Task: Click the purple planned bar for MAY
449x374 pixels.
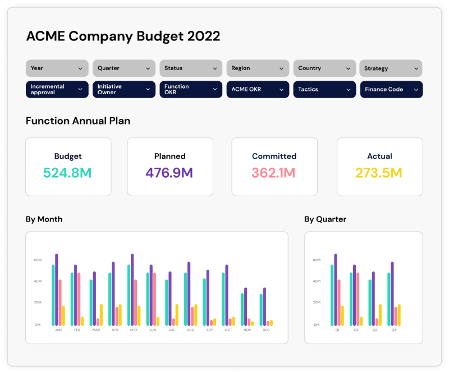Action: click(132, 289)
